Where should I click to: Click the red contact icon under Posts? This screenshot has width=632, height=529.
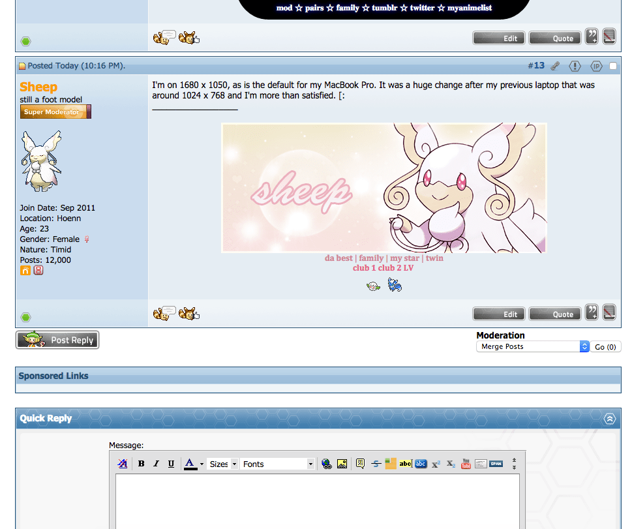[x=38, y=271]
